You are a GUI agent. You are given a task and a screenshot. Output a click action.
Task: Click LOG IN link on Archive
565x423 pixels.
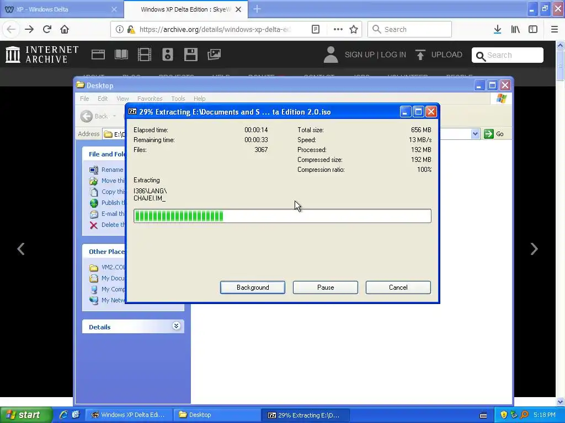(x=393, y=55)
